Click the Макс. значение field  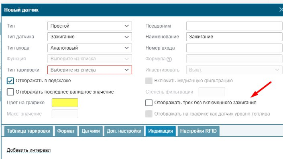65,114
